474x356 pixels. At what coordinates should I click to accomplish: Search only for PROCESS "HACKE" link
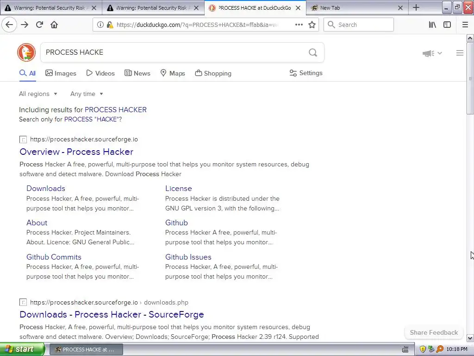pyautogui.click(x=92, y=119)
